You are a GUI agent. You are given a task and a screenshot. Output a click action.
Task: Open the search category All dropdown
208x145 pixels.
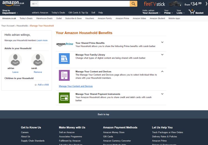[34, 4]
